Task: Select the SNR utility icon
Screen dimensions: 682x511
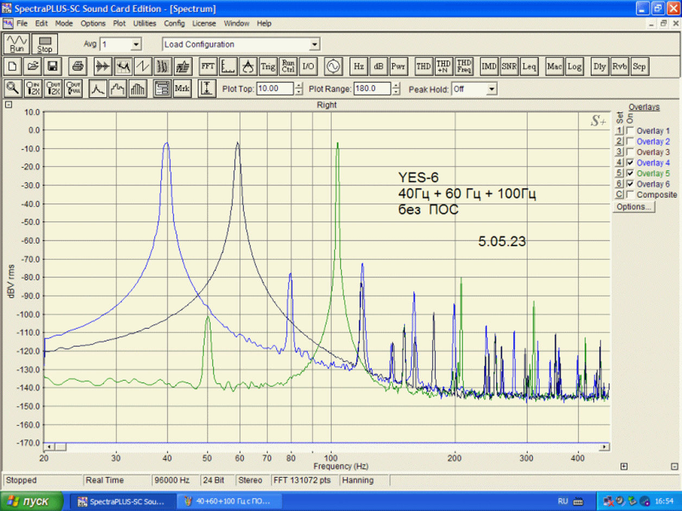Action: point(509,67)
